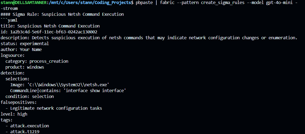The width and height of the screenshot is (305, 134).
Task: Click the status experimental line
Action: [25, 44]
